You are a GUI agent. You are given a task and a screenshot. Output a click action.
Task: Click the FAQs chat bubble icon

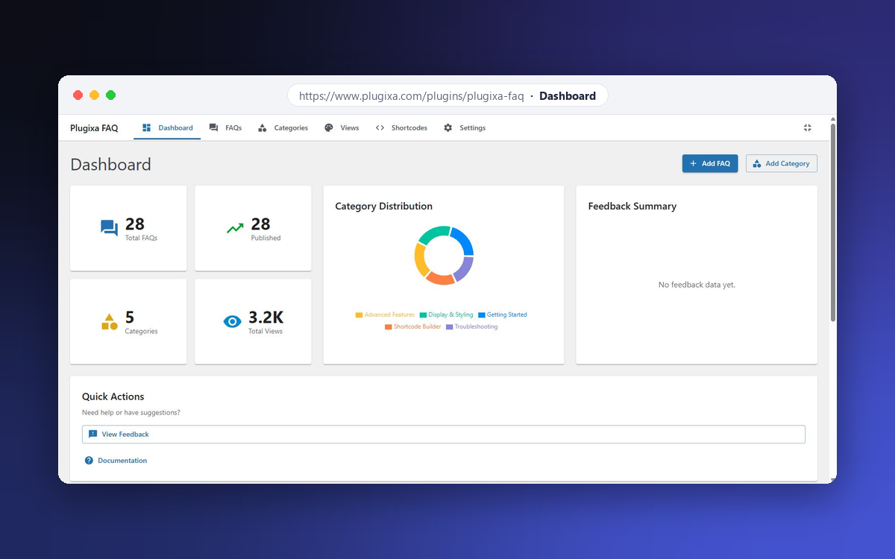(x=214, y=127)
